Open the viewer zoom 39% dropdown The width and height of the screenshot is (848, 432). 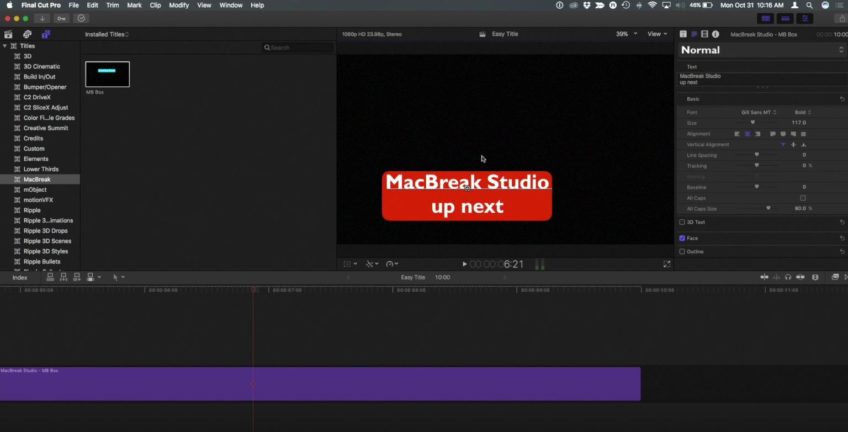(x=627, y=34)
